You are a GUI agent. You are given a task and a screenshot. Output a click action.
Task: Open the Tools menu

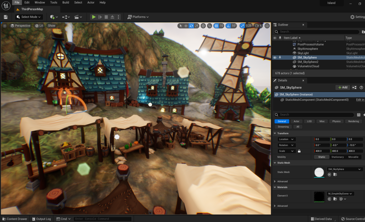(53, 2)
